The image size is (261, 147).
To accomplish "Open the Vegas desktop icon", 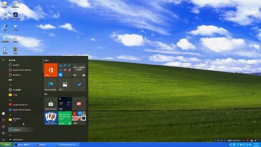I will pyautogui.click(x=15, y=51).
